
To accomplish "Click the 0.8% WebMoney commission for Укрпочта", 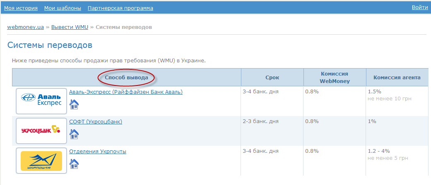I will click(x=312, y=151).
